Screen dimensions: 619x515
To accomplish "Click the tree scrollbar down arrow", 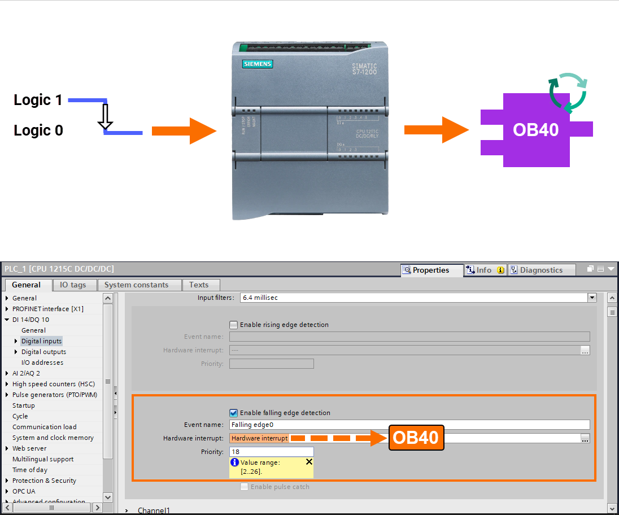I will click(108, 497).
